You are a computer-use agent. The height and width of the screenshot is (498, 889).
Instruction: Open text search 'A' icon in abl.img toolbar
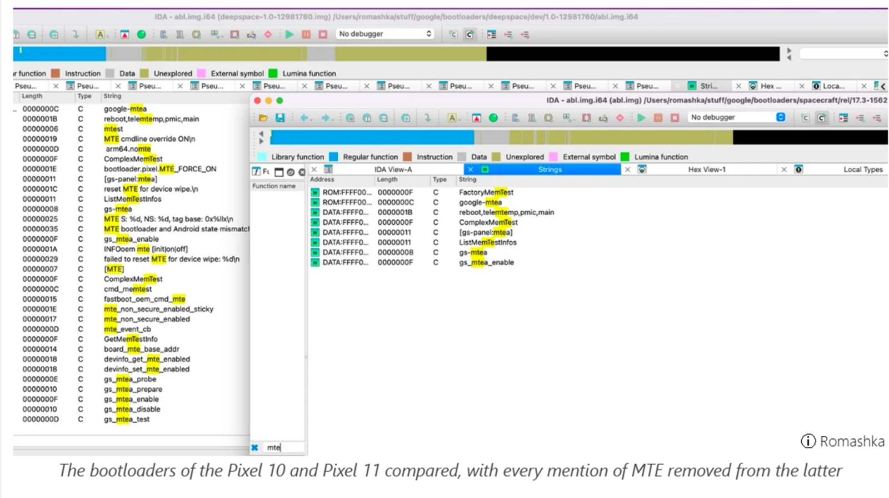pyautogui.click(x=452, y=118)
